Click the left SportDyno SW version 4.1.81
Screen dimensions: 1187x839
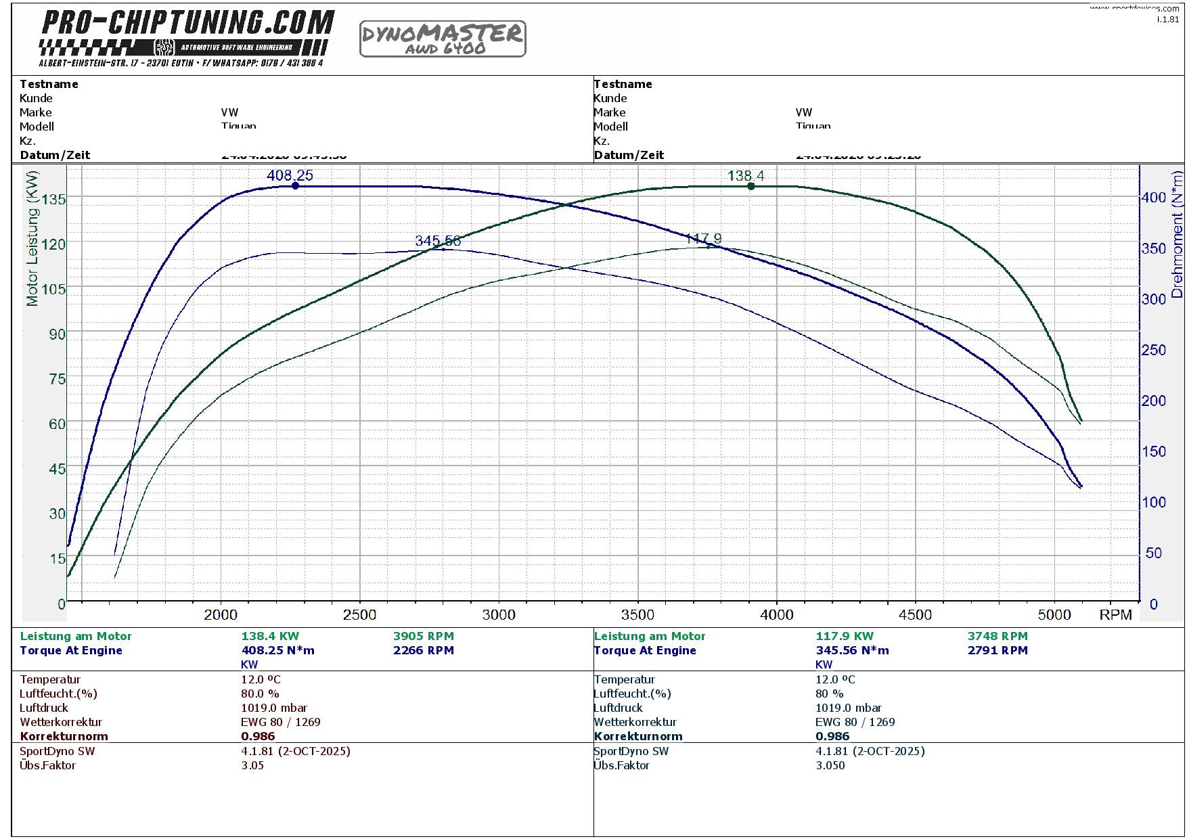(x=296, y=751)
